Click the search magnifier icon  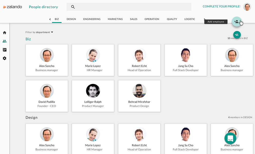73,7
